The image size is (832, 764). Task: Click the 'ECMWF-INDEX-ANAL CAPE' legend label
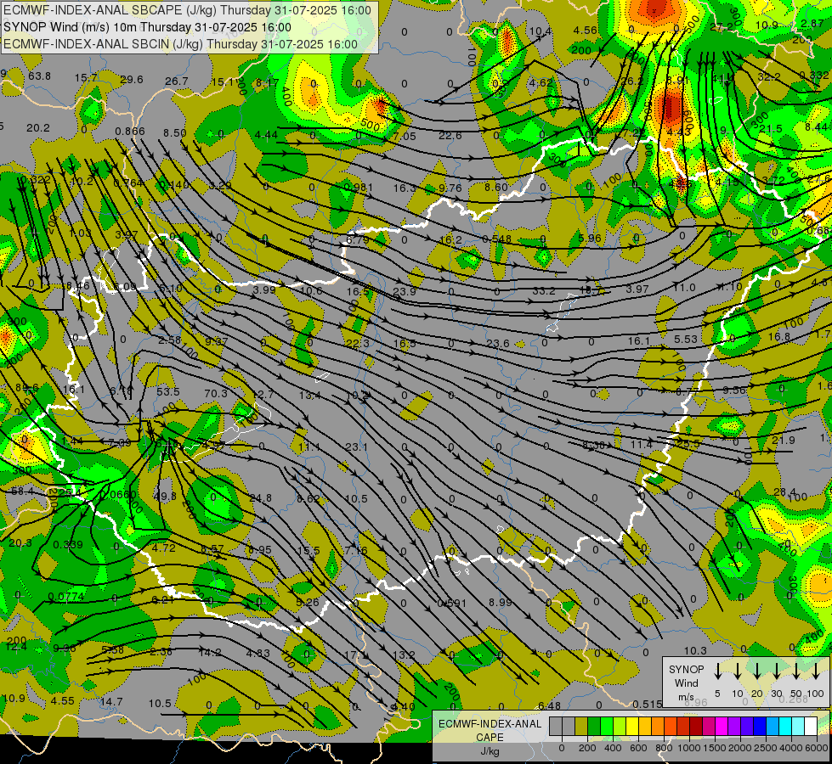pyautogui.click(x=490, y=730)
